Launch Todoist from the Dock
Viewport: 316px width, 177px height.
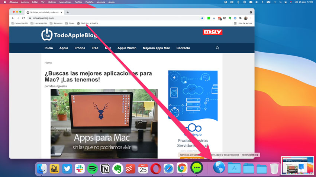click(x=130, y=168)
